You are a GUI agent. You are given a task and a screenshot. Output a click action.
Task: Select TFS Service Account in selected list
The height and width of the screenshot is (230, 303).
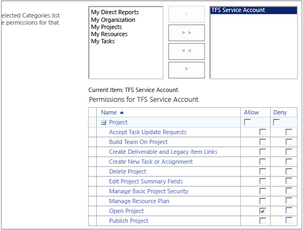[254, 10]
